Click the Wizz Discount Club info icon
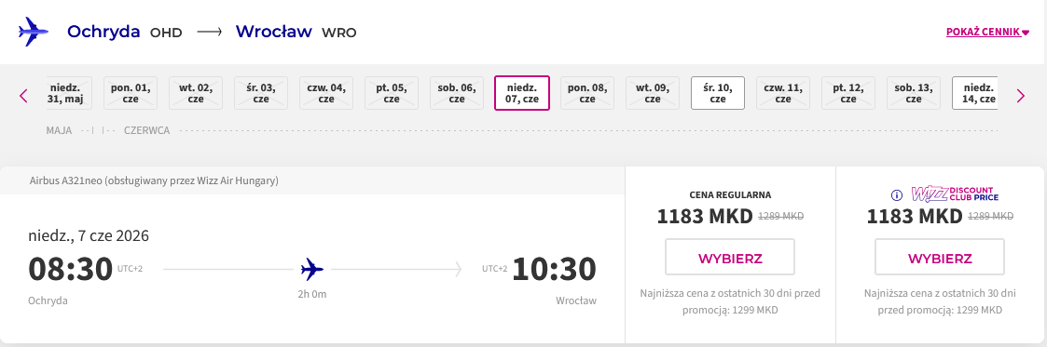The image size is (1047, 347). (x=898, y=195)
